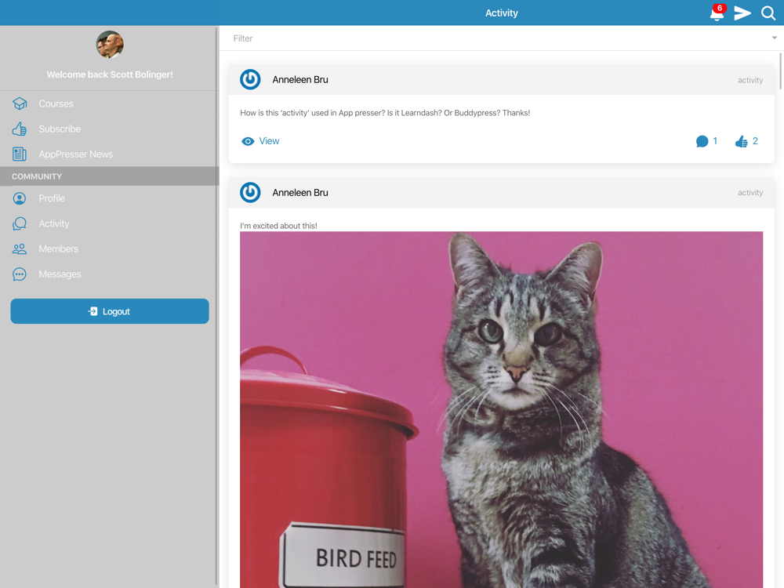This screenshot has height=588, width=784.
Task: Open the send message paper plane icon
Action: [x=742, y=13]
